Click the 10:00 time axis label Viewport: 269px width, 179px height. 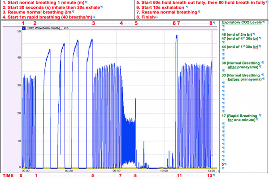click(164, 170)
